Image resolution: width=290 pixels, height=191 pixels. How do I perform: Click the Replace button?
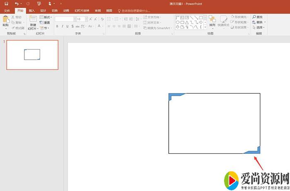pos(259,22)
